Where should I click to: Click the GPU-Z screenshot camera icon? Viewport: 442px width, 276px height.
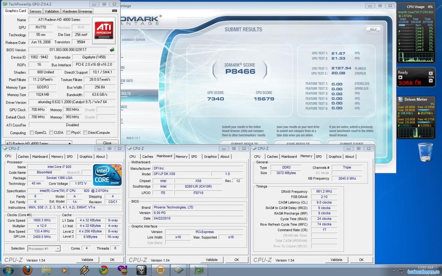(x=114, y=11)
